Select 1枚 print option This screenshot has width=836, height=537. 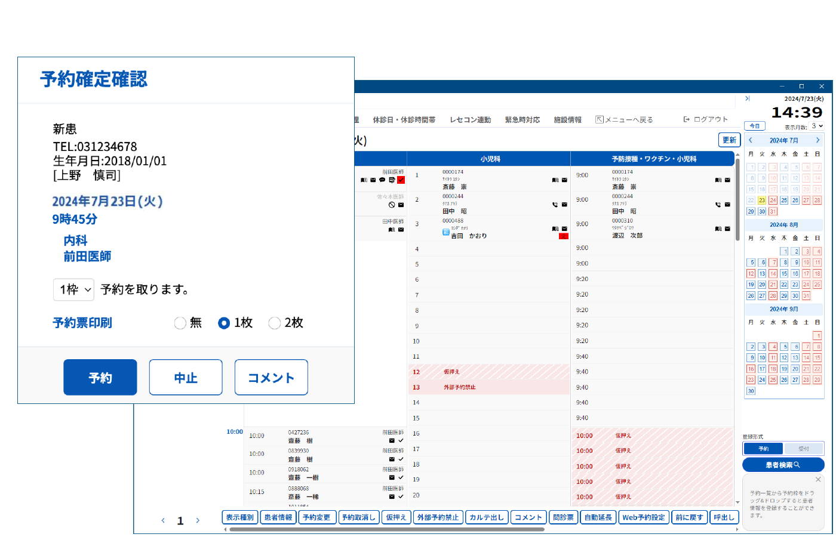coord(224,323)
